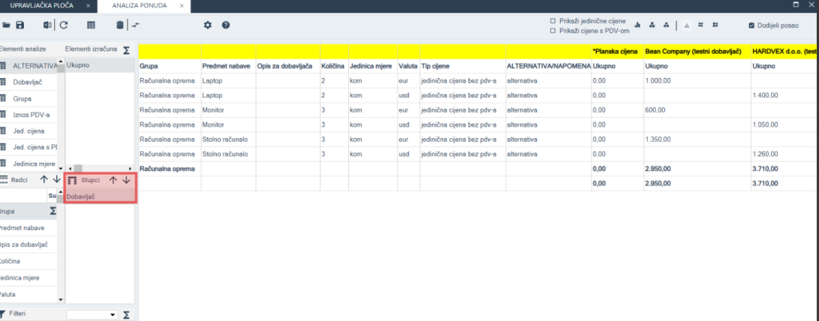Click the database cylinder icon
The image size is (819, 321).
(x=120, y=25)
